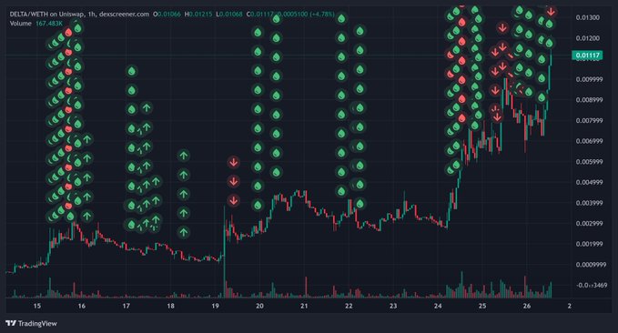Click the 0.01200 price axis label
Screen dimensions: 618x333
pyautogui.click(x=588, y=38)
